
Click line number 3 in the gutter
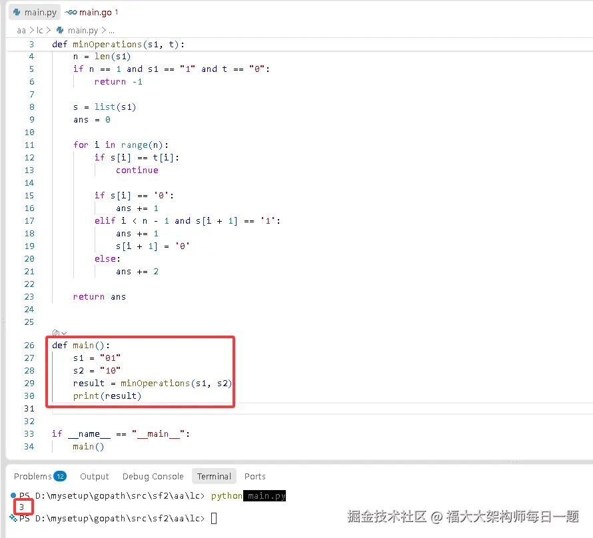[31, 44]
